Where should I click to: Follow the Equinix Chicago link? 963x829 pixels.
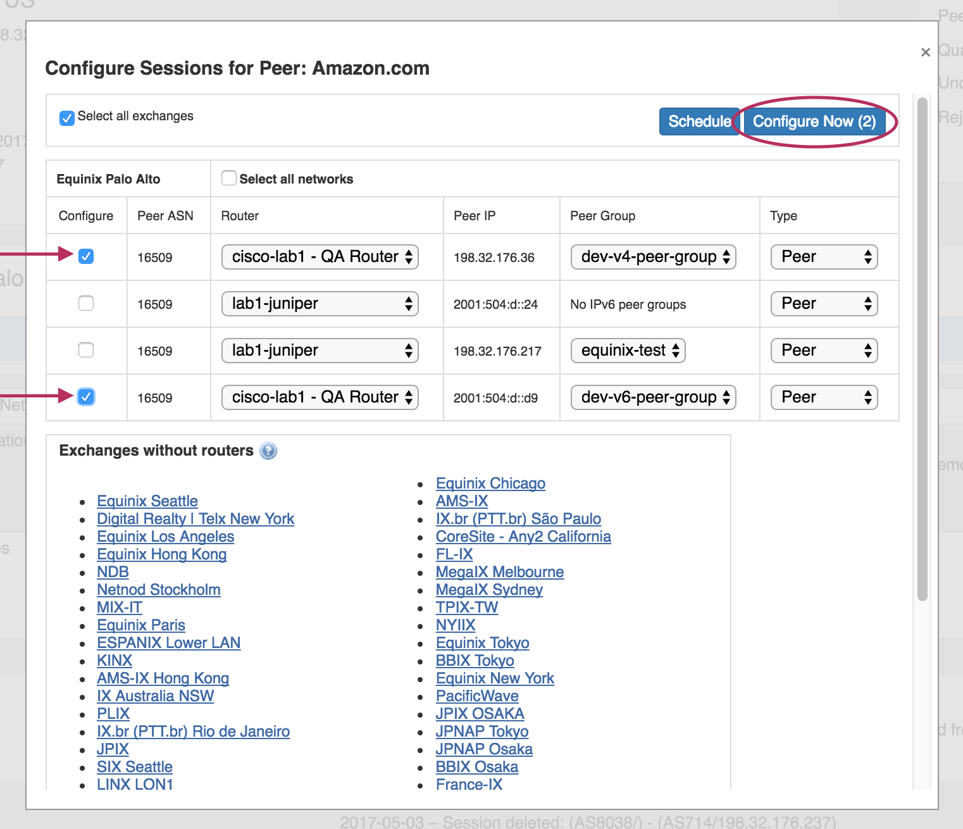tap(490, 483)
